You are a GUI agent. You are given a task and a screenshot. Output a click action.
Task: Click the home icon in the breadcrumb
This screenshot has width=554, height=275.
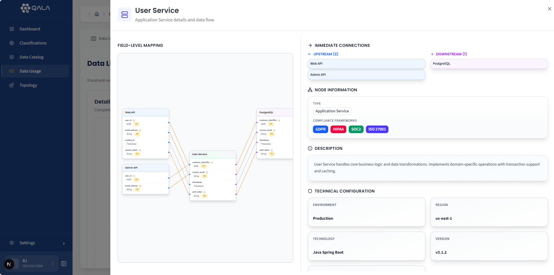coord(97,14)
